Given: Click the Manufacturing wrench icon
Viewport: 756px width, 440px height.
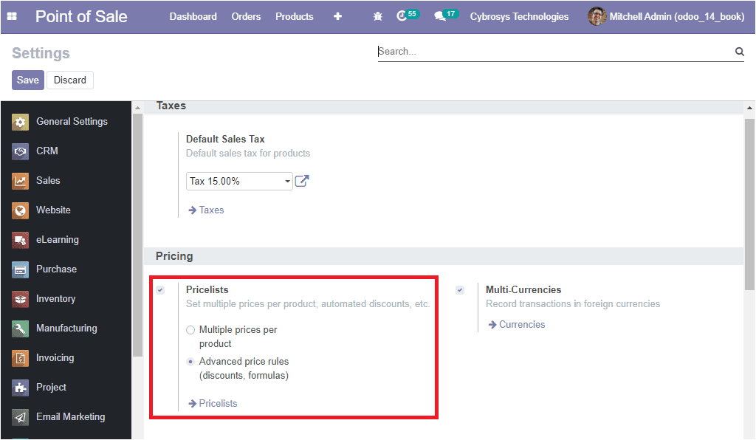Looking at the screenshot, I should [20, 329].
